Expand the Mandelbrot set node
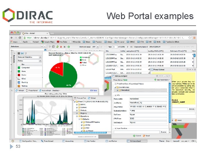206x154 pixels. tap(118, 90)
